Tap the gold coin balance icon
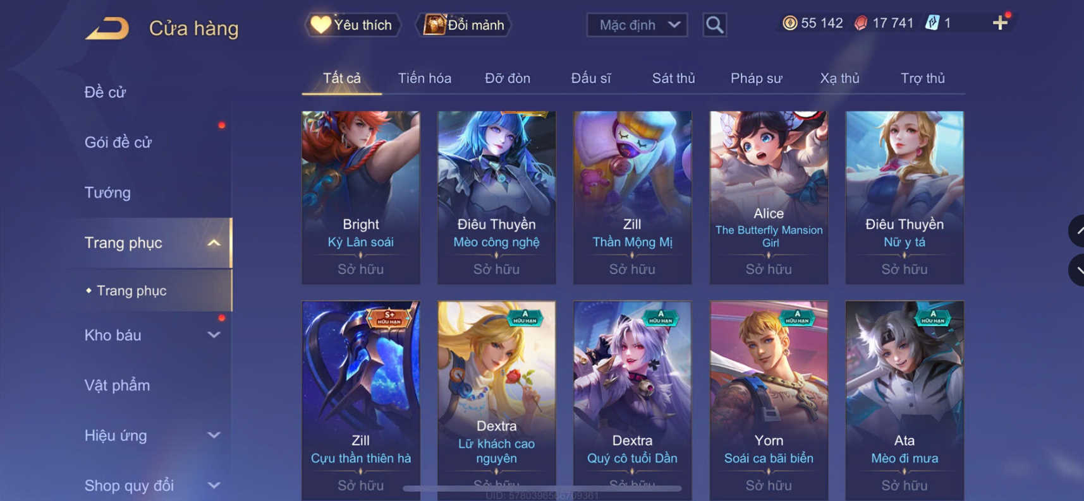1084x501 pixels. tap(789, 23)
